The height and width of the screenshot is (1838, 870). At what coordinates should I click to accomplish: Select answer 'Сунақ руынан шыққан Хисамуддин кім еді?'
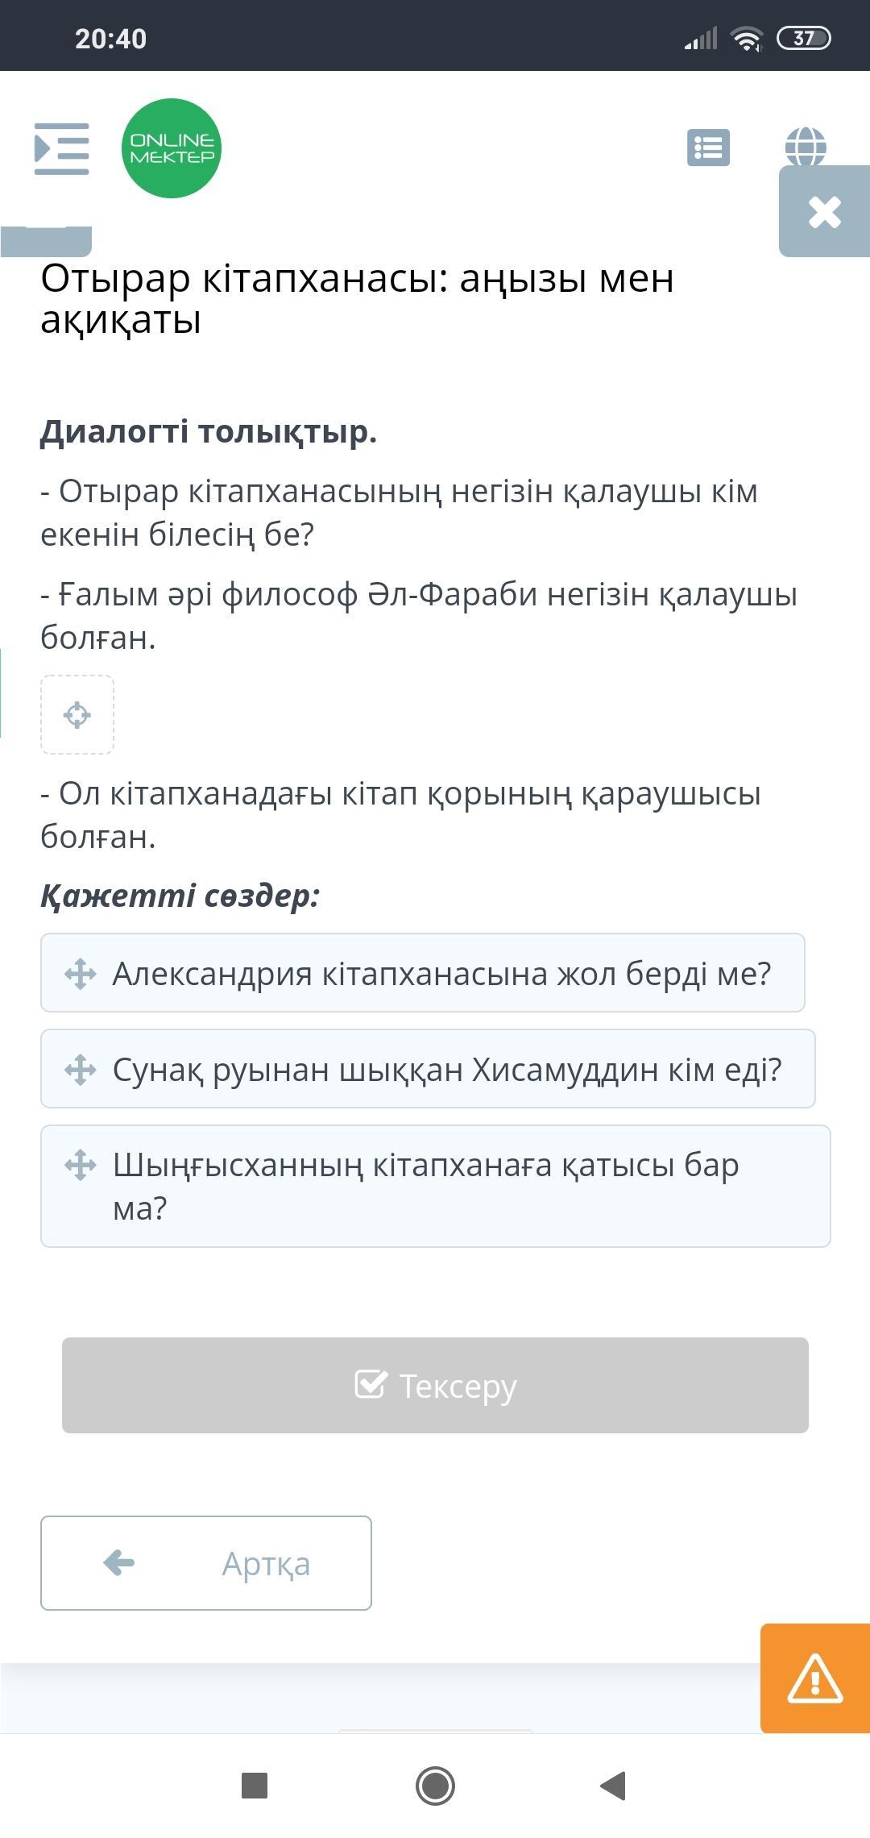(x=447, y=1069)
